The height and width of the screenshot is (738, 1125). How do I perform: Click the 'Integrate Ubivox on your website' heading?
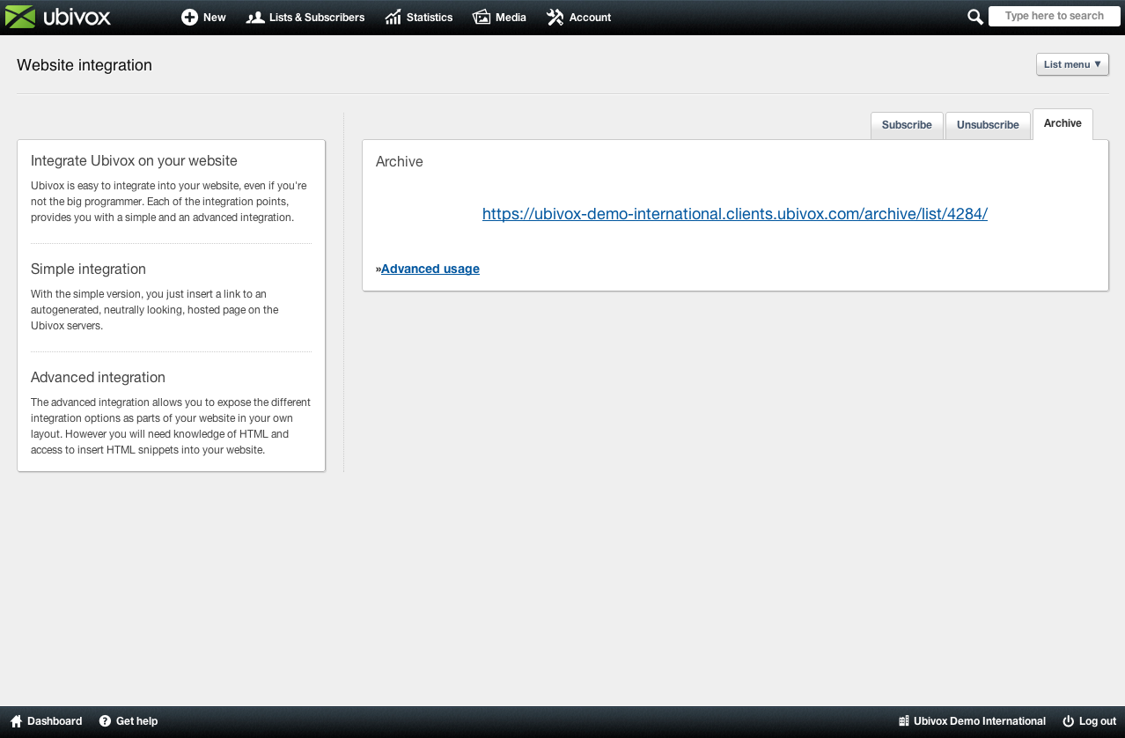coord(134,161)
